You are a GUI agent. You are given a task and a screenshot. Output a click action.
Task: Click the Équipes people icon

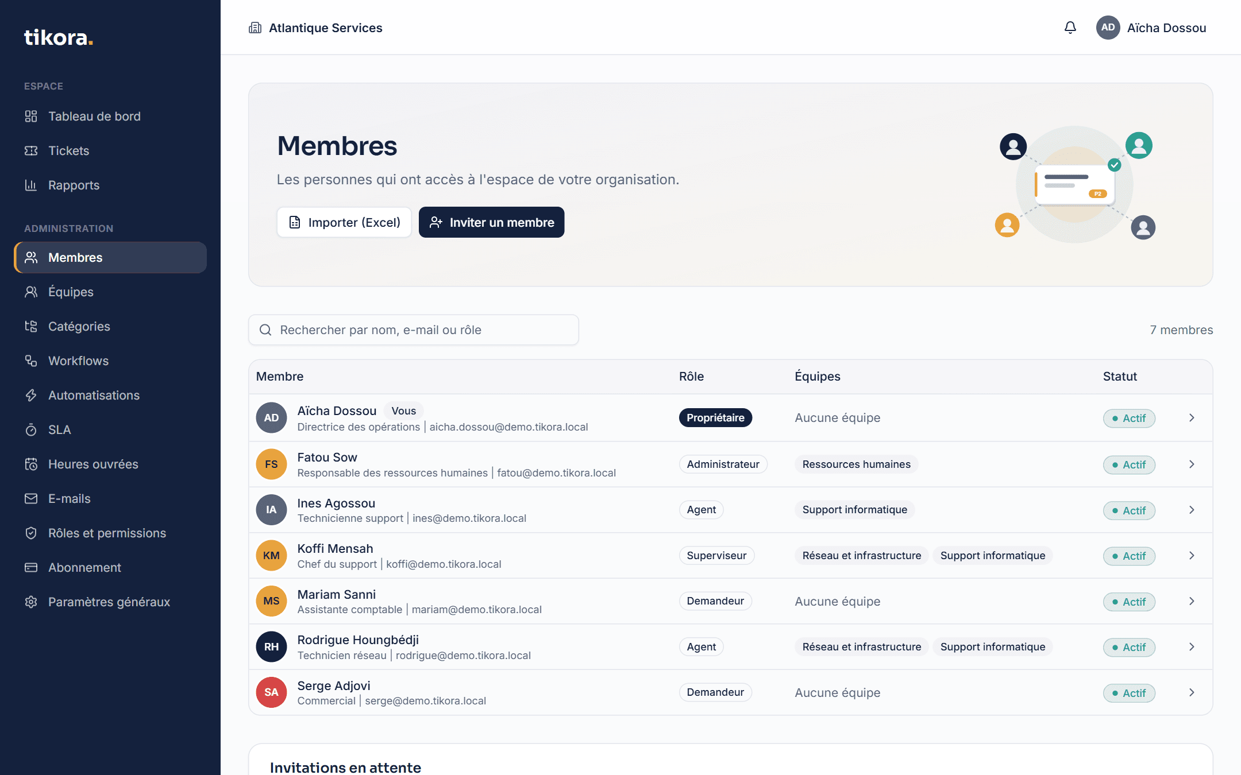pos(31,292)
